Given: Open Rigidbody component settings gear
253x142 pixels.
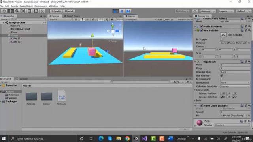Looking at the screenshot, I should [x=249, y=62].
